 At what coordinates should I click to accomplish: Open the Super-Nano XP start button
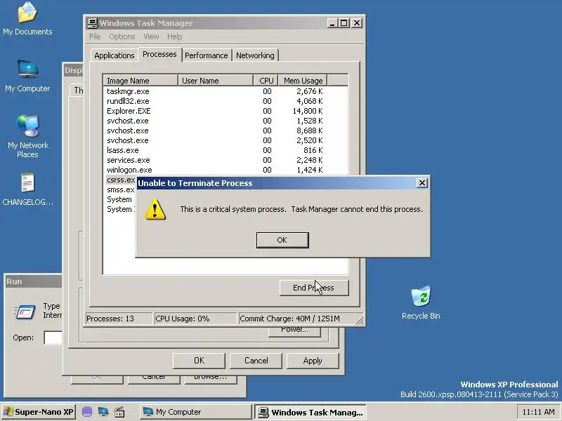(38, 412)
